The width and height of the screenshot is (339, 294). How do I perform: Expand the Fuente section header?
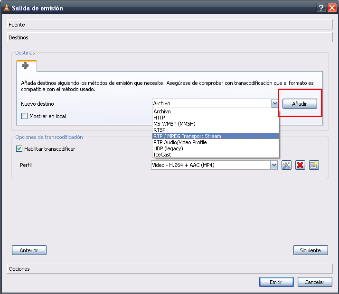pos(169,25)
